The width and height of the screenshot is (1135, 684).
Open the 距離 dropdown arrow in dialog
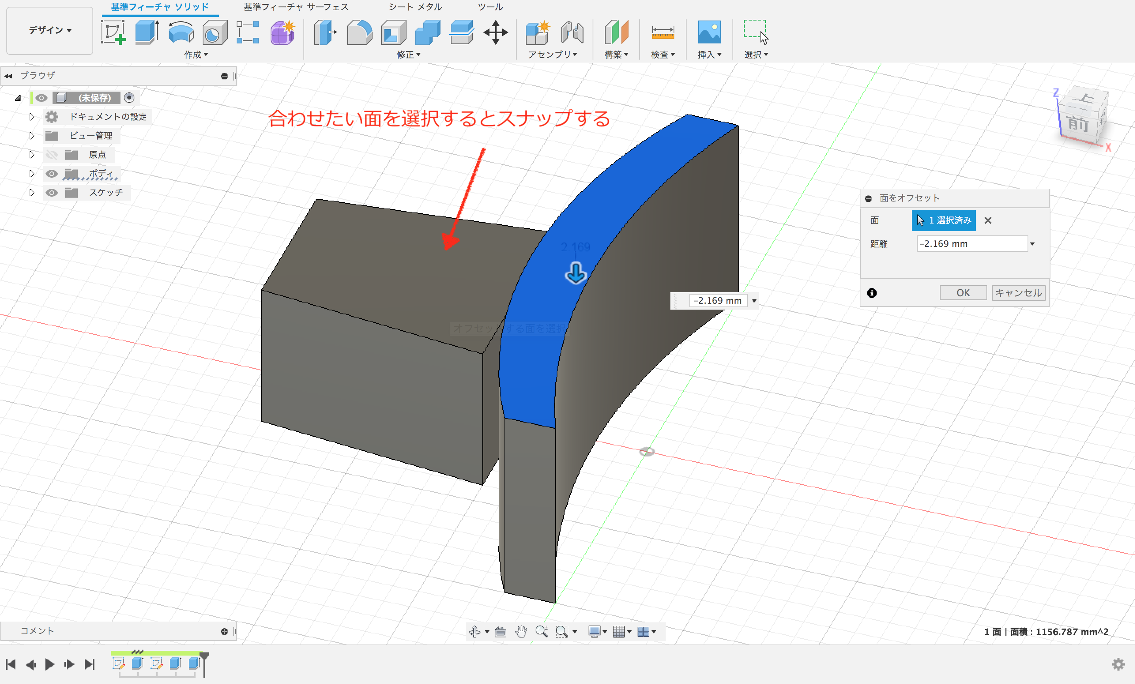click(x=1032, y=244)
